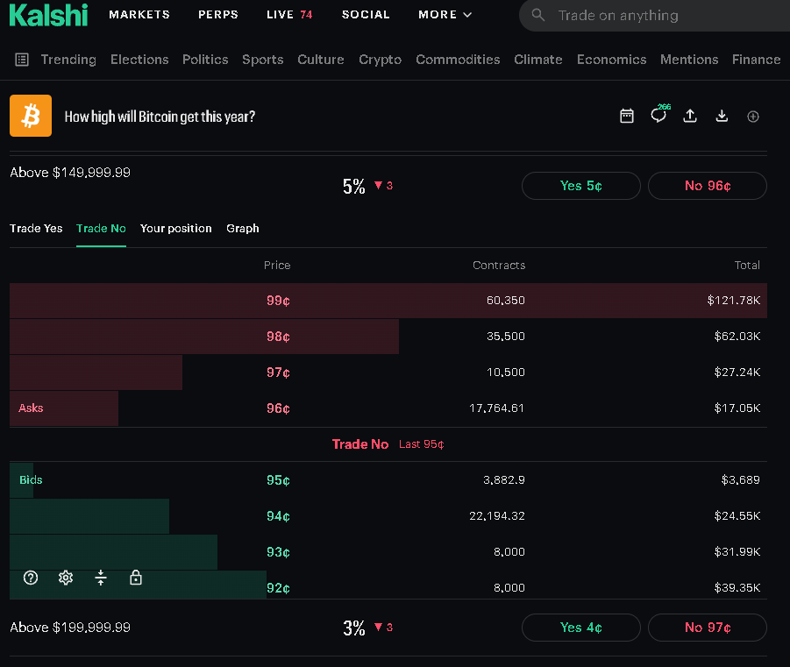
Task: Select the 98¢ ask price
Action: 278,337
